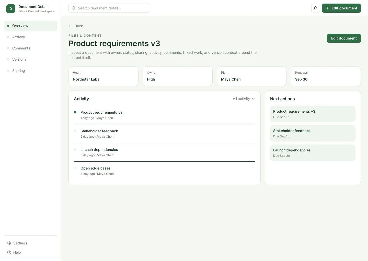Viewport: 368px width, 261px height.
Task: Click Edit document button beside page title
Action: click(344, 38)
